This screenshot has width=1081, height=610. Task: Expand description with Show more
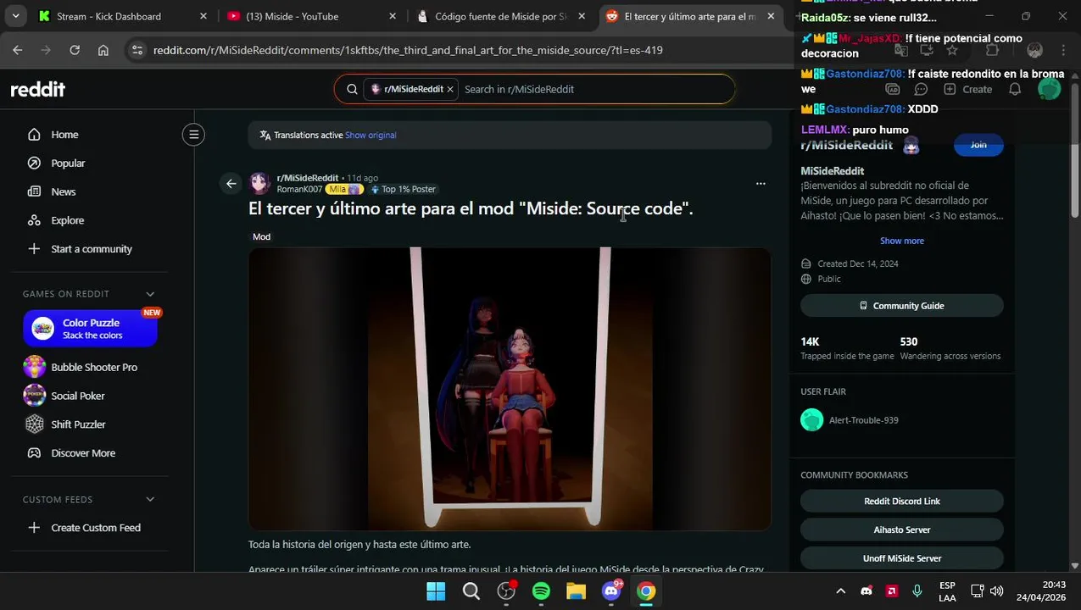tap(902, 241)
